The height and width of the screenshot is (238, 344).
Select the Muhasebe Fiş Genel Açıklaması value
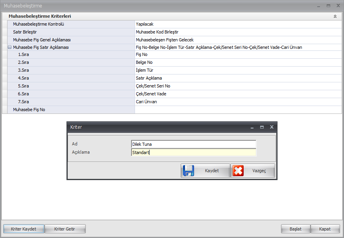click(x=238, y=40)
